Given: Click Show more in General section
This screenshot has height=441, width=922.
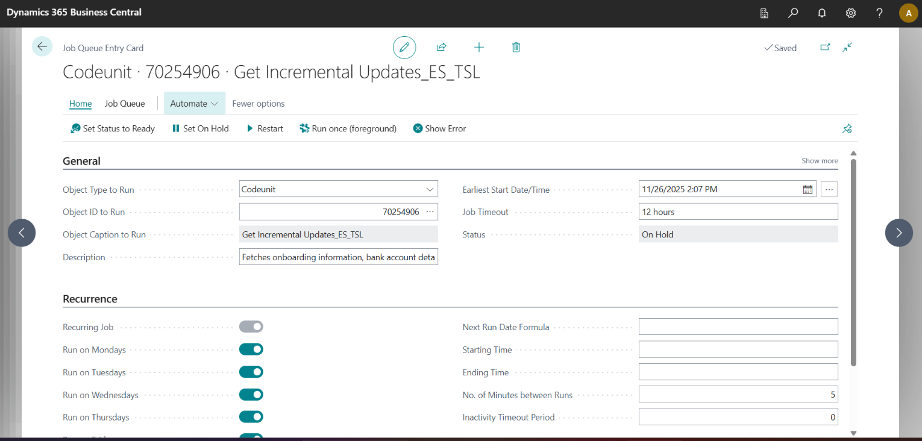Looking at the screenshot, I should point(820,161).
